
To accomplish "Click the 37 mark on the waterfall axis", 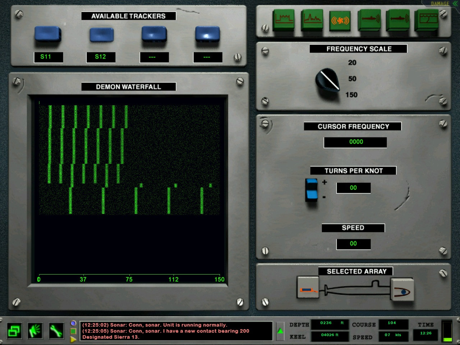I will tap(83, 279).
